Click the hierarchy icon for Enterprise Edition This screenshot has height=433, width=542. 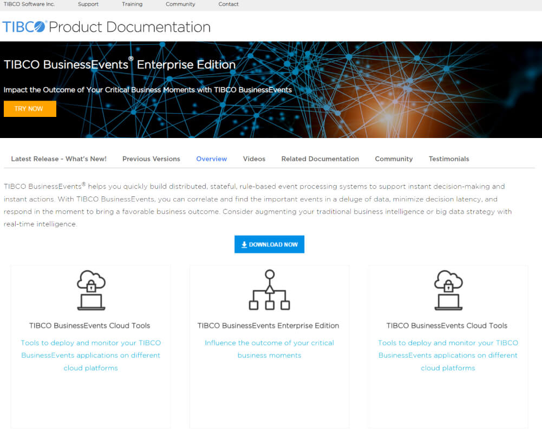pyautogui.click(x=269, y=290)
